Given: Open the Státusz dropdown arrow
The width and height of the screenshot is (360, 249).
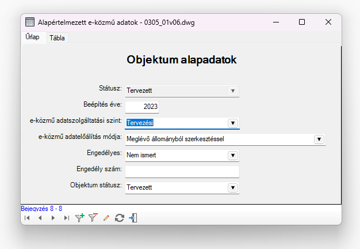Looking at the screenshot, I should 232,90.
